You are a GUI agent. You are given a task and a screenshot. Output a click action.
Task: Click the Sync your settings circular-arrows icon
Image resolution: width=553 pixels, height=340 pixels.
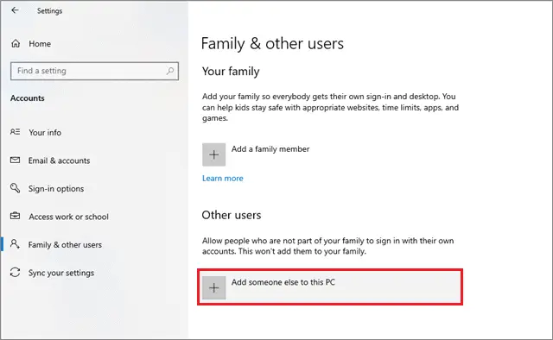click(16, 272)
